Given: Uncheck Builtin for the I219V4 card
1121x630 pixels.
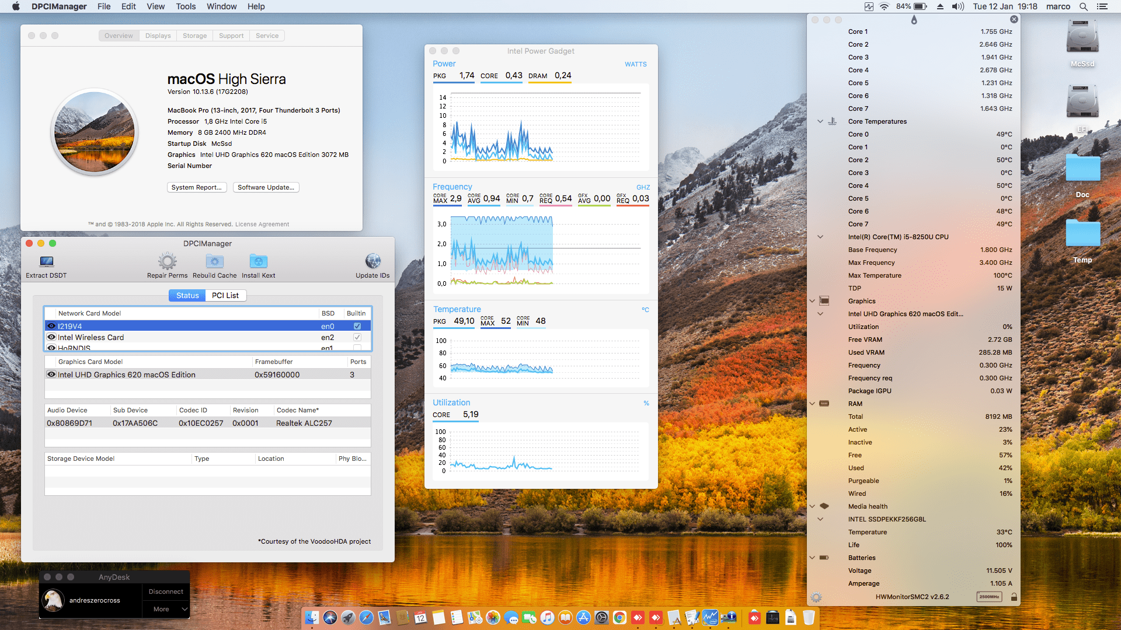Looking at the screenshot, I should (357, 326).
